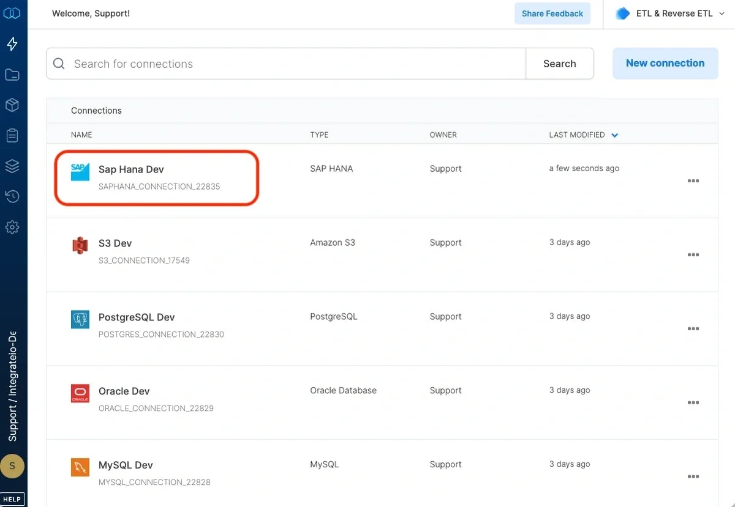Open the folder packages icon in sidebar
Image resolution: width=735 pixels, height=507 pixels.
pyautogui.click(x=13, y=74)
